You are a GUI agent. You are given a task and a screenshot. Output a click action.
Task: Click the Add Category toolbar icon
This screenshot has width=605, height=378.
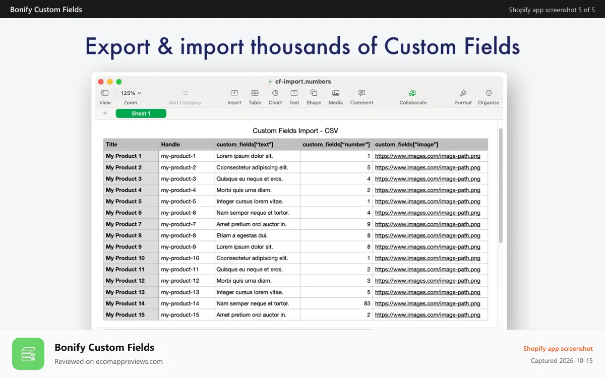pos(185,93)
